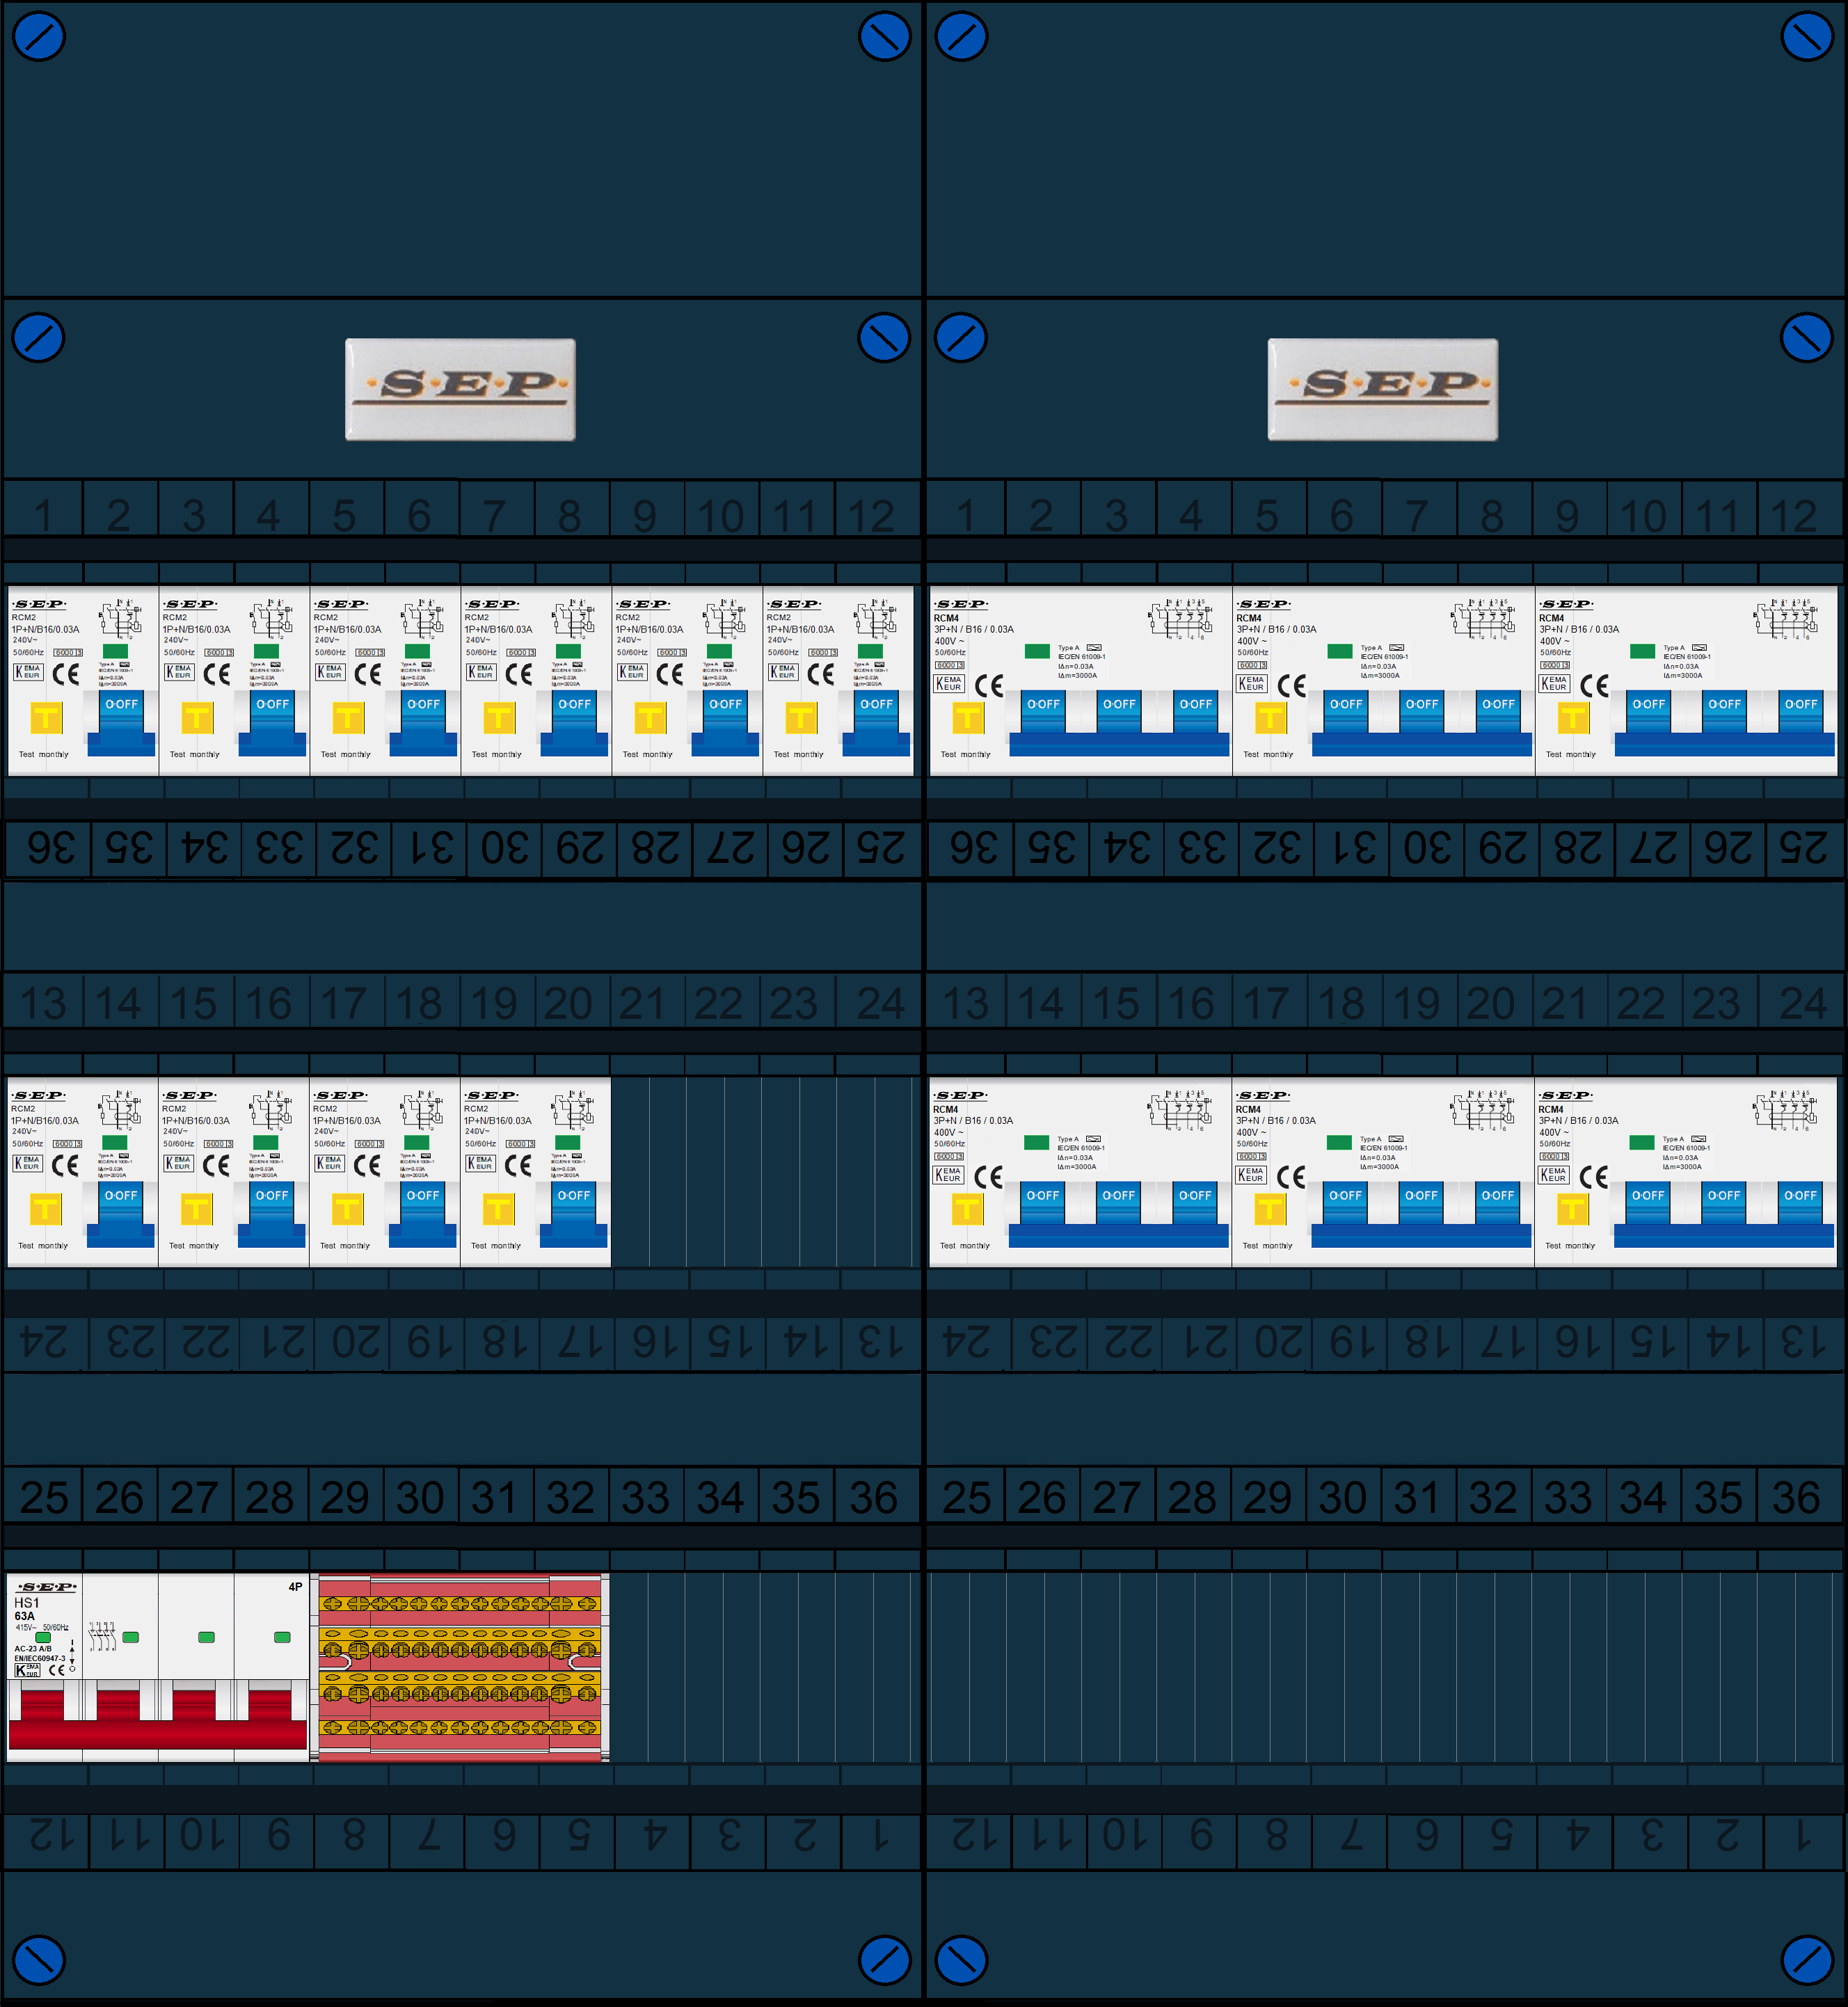
Task: Click the SEP logo plate on the right panel
Action: [1383, 389]
